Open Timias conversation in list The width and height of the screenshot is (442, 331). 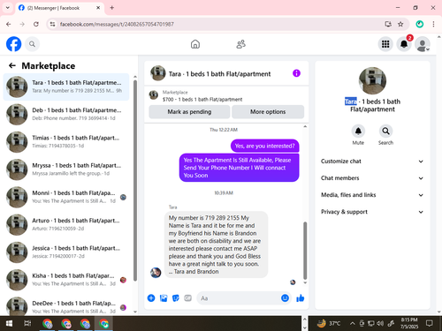pyautogui.click(x=66, y=142)
